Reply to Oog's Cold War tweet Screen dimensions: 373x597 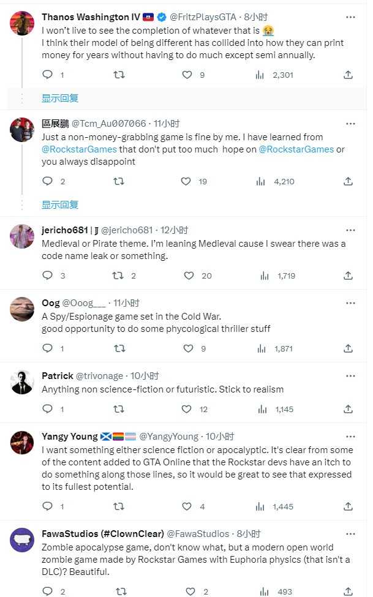click(48, 348)
